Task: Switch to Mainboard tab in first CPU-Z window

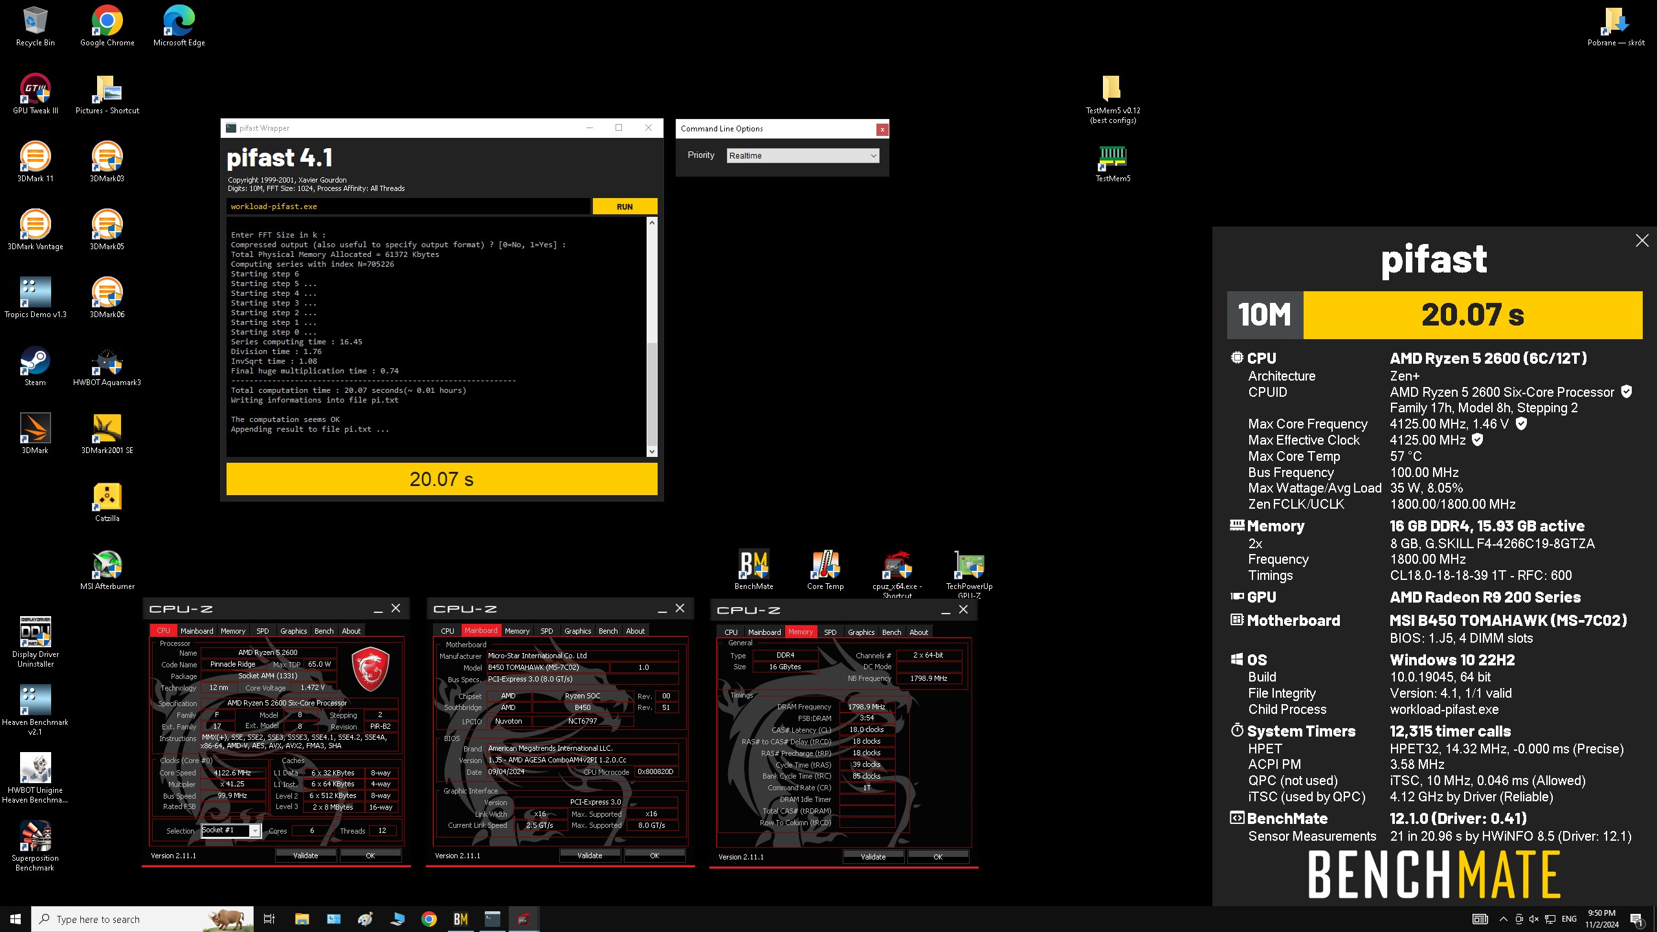Action: tap(197, 630)
